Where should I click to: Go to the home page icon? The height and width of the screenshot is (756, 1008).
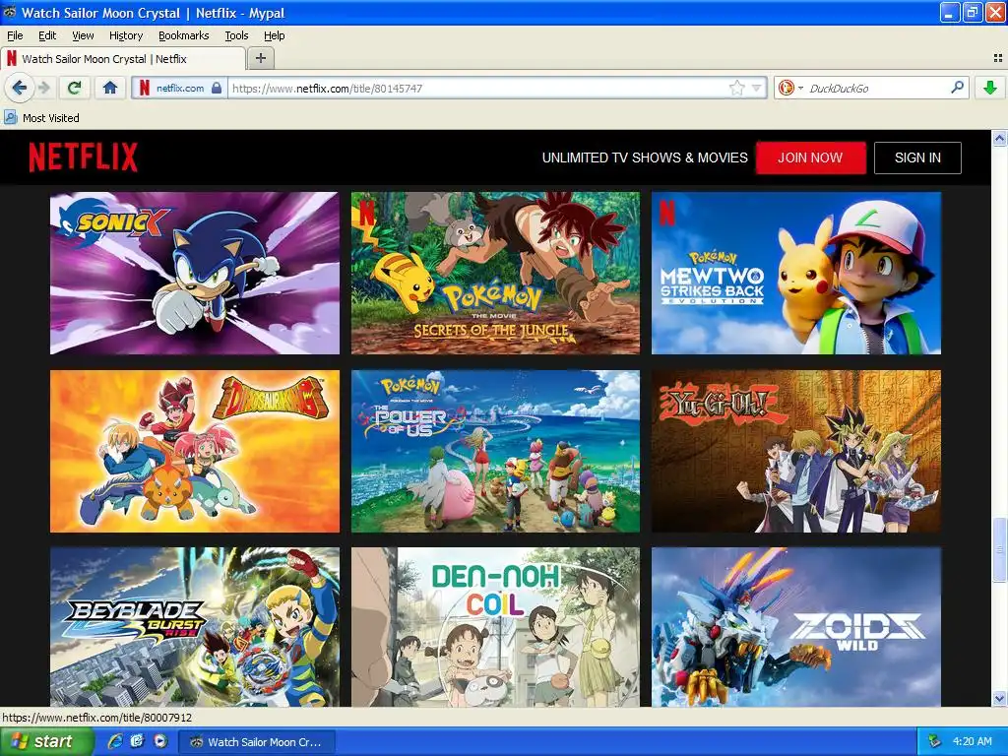click(x=110, y=88)
